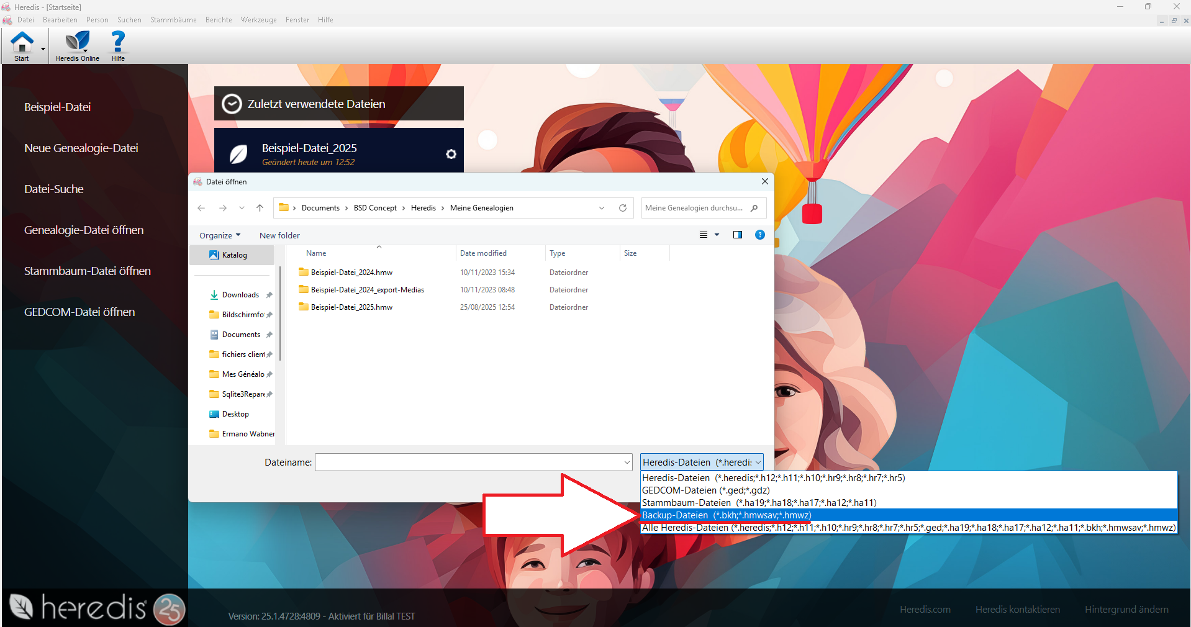Expand the Dateiname combo box arrow
Image resolution: width=1191 pixels, height=627 pixels.
627,462
